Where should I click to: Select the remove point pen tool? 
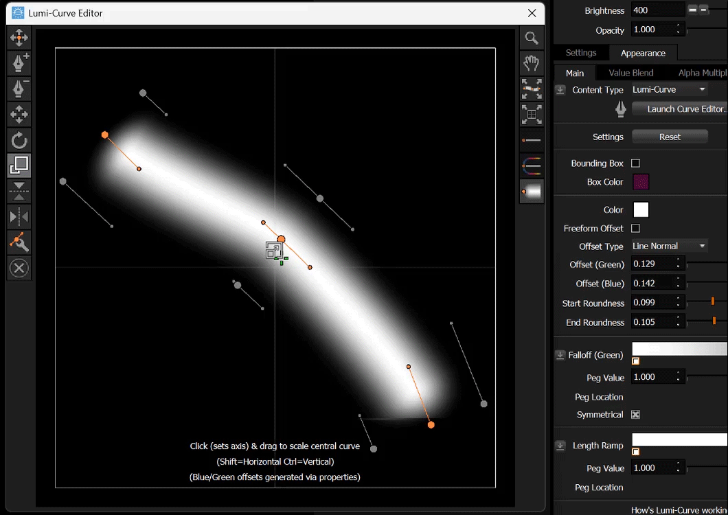[19, 89]
